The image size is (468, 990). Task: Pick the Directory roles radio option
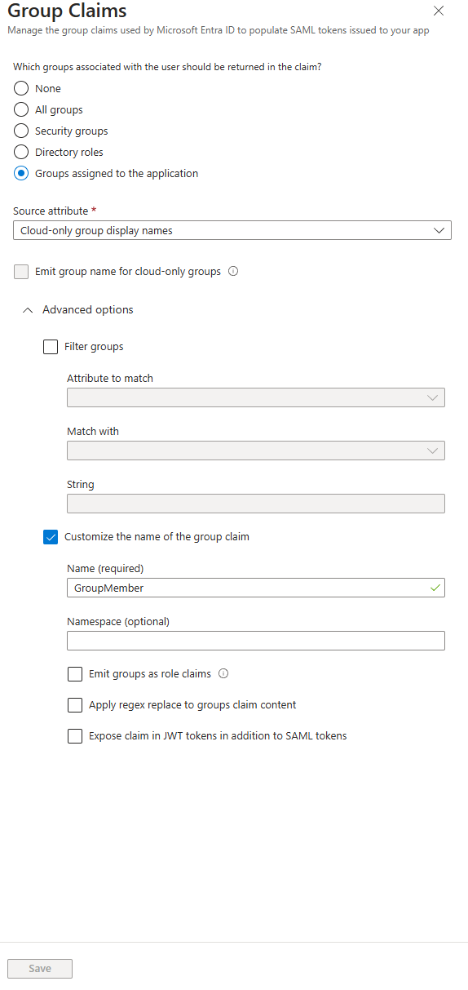(x=21, y=152)
